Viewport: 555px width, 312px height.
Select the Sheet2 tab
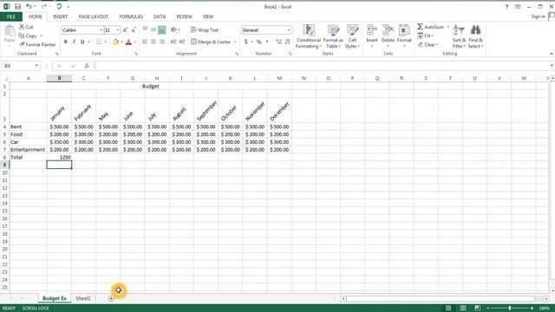pos(83,298)
